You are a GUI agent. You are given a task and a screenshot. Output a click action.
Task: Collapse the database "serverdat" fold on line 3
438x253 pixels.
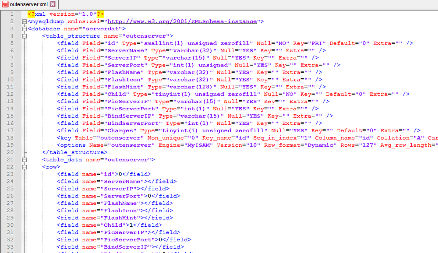coord(25,28)
